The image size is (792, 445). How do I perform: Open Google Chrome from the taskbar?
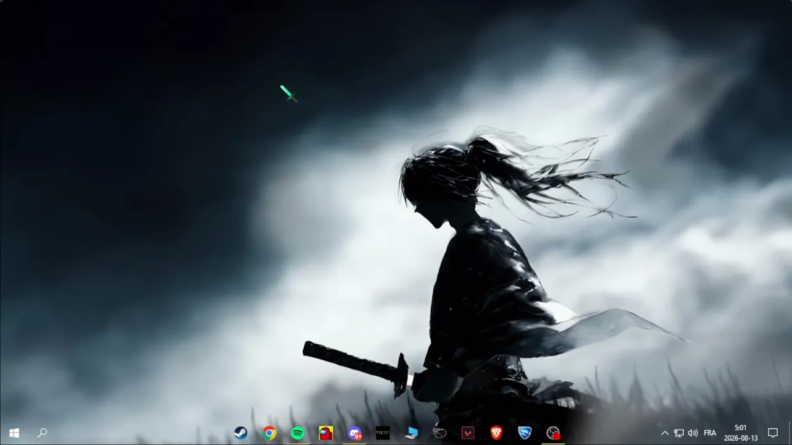pyautogui.click(x=269, y=433)
